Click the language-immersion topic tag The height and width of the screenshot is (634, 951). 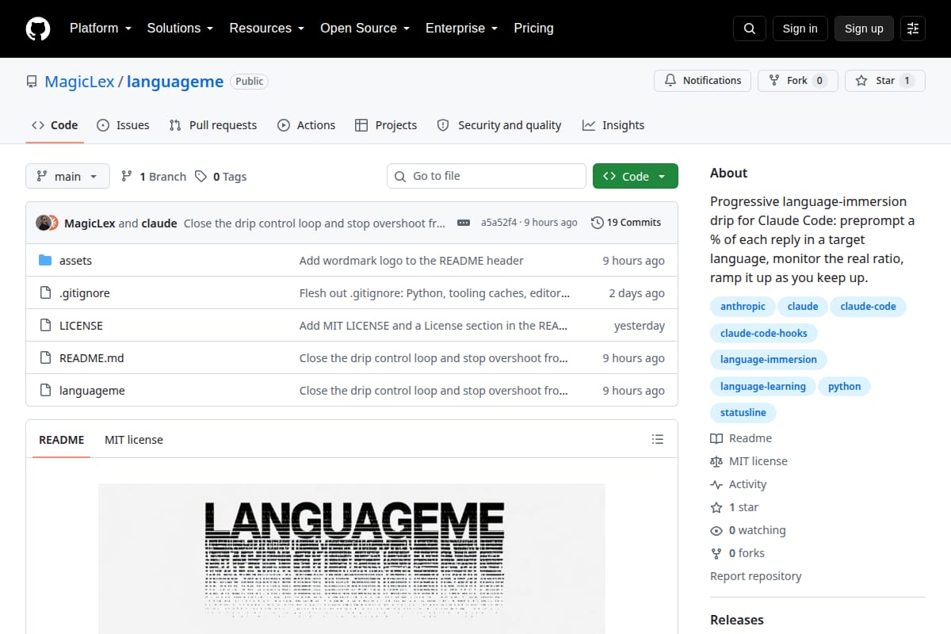pos(769,359)
